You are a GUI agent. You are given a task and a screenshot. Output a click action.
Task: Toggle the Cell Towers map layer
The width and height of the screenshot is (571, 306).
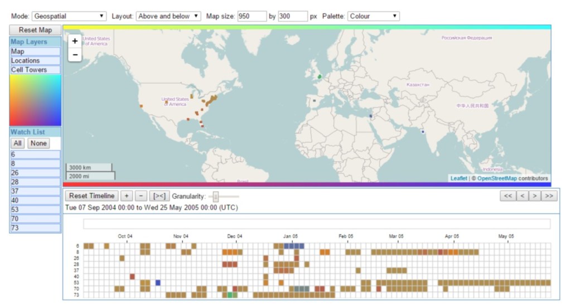[35, 70]
